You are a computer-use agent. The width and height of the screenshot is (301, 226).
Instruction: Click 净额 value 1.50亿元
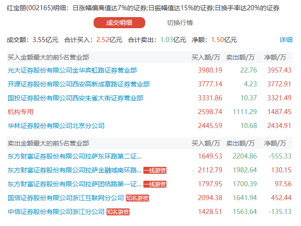(x=224, y=40)
